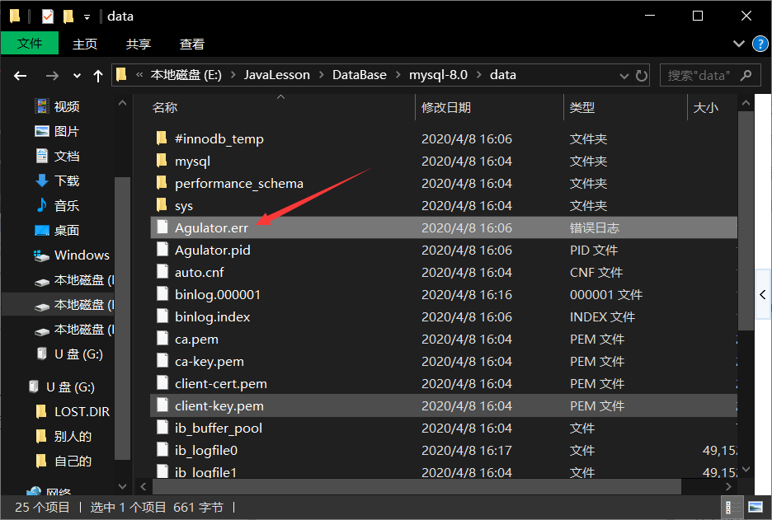Expand the ribbon with the chevron

(738, 44)
